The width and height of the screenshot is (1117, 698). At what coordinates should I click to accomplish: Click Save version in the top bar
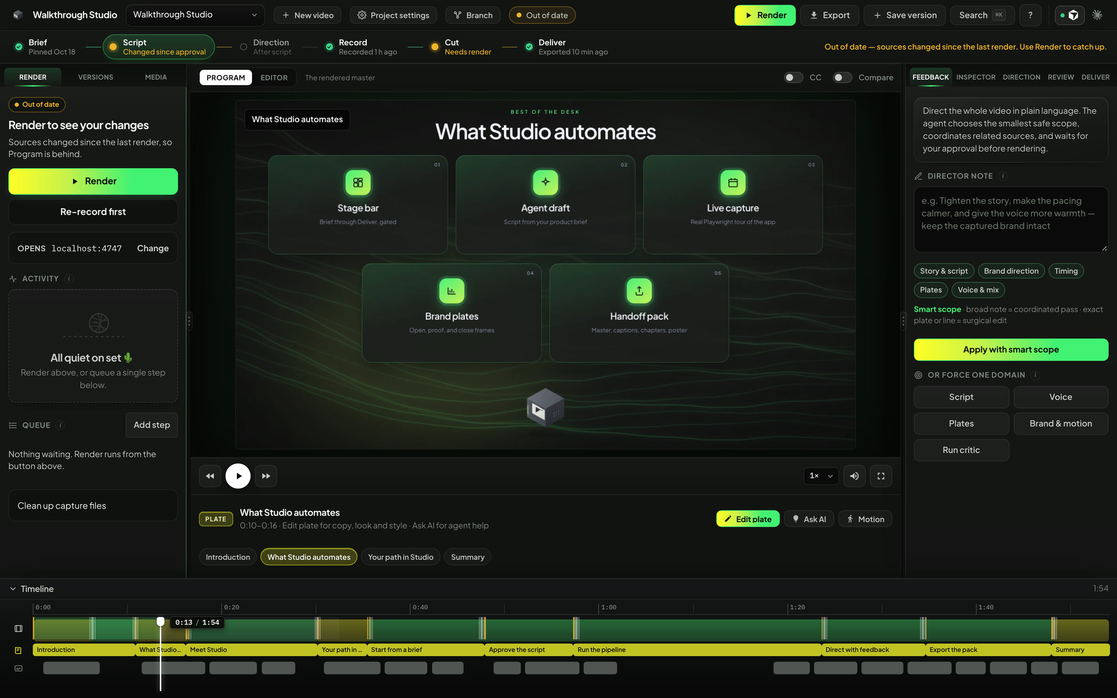click(x=904, y=15)
